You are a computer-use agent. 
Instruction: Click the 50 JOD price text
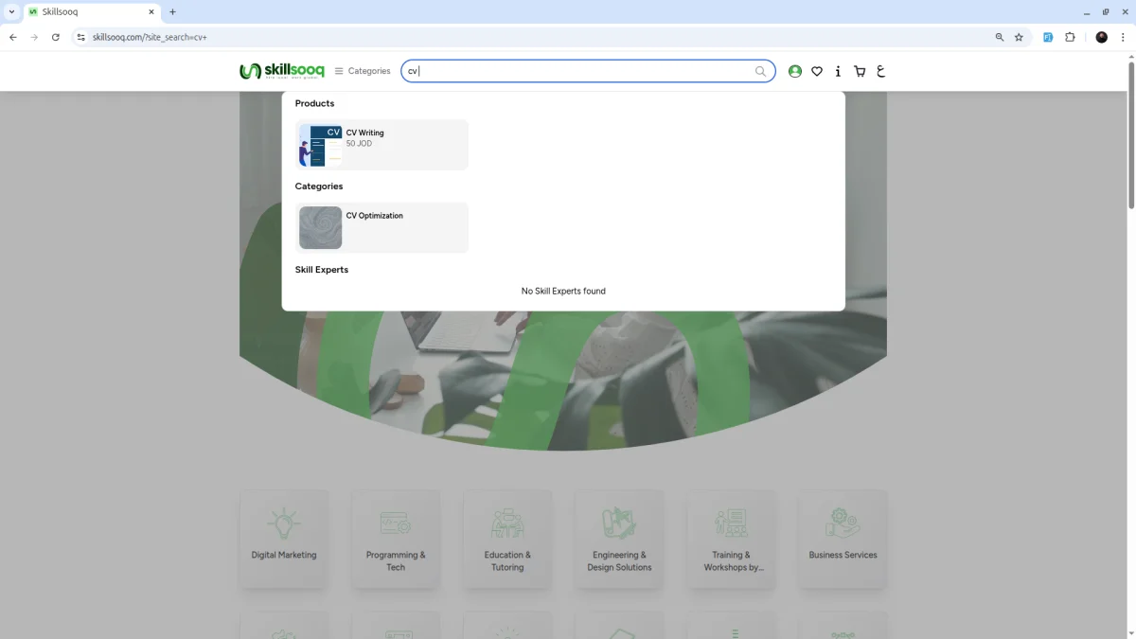pos(359,144)
